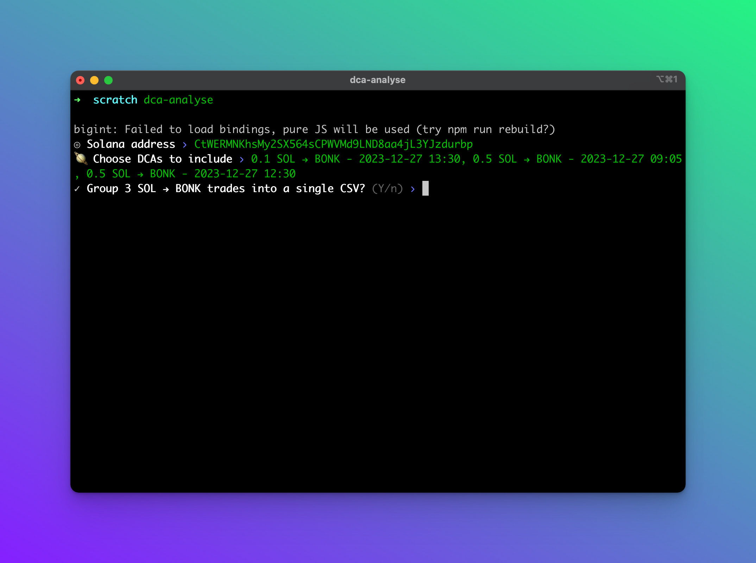Click the Solana address CtWERMNKhs... value
This screenshot has height=563, width=756.
[333, 144]
